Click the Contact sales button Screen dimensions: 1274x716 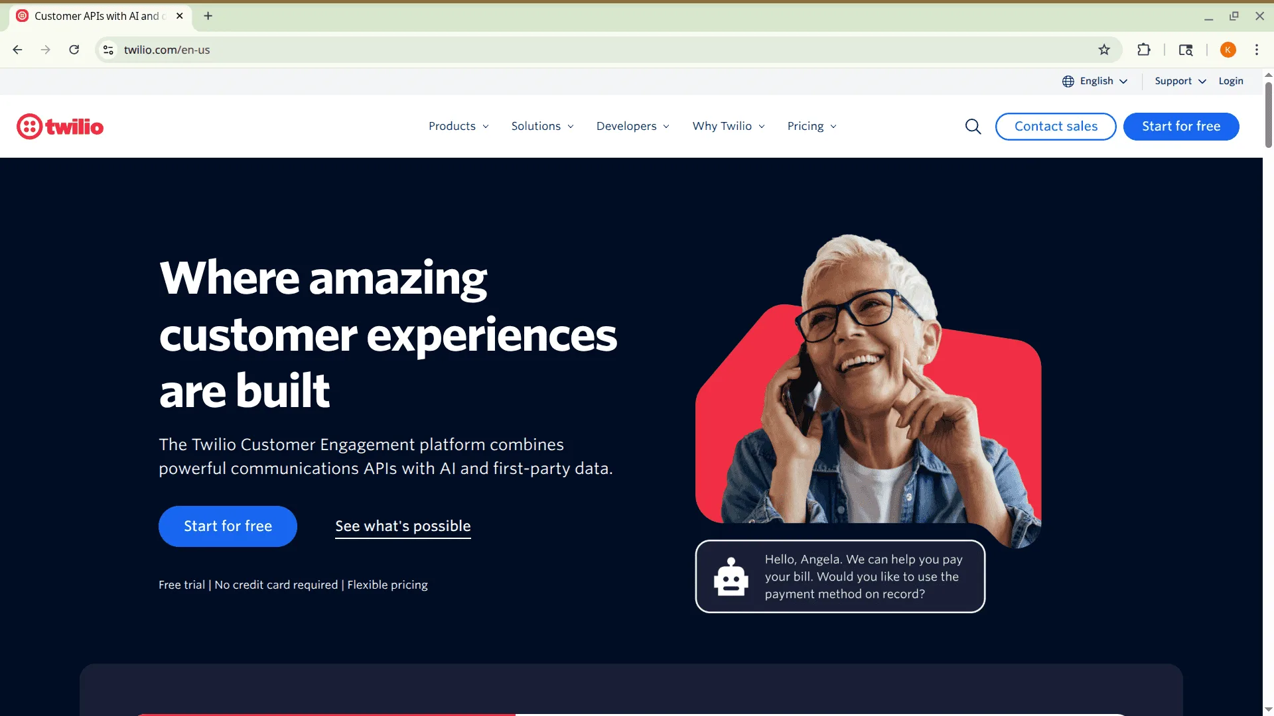click(1056, 127)
